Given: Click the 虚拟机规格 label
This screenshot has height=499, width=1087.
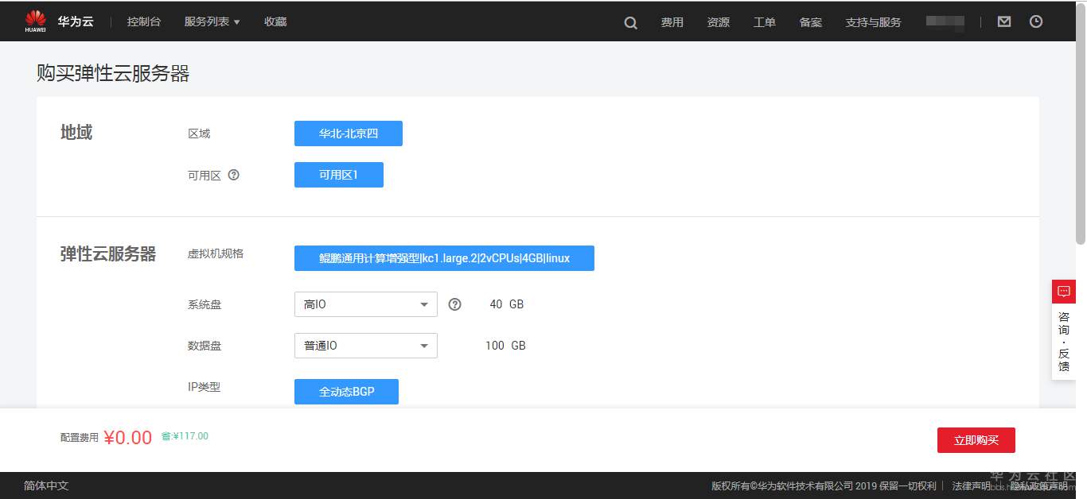Looking at the screenshot, I should 216,253.
